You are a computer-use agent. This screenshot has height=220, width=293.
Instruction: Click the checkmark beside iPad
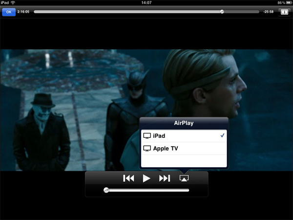pos(222,135)
